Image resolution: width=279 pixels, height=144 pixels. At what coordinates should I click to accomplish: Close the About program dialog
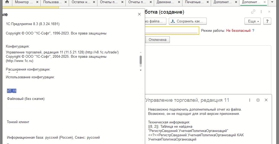139,14
